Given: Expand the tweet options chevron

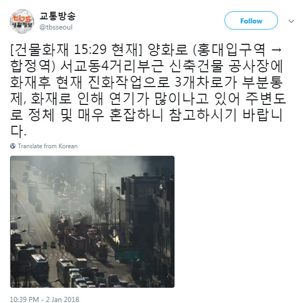Looking at the screenshot, I should [x=291, y=21].
